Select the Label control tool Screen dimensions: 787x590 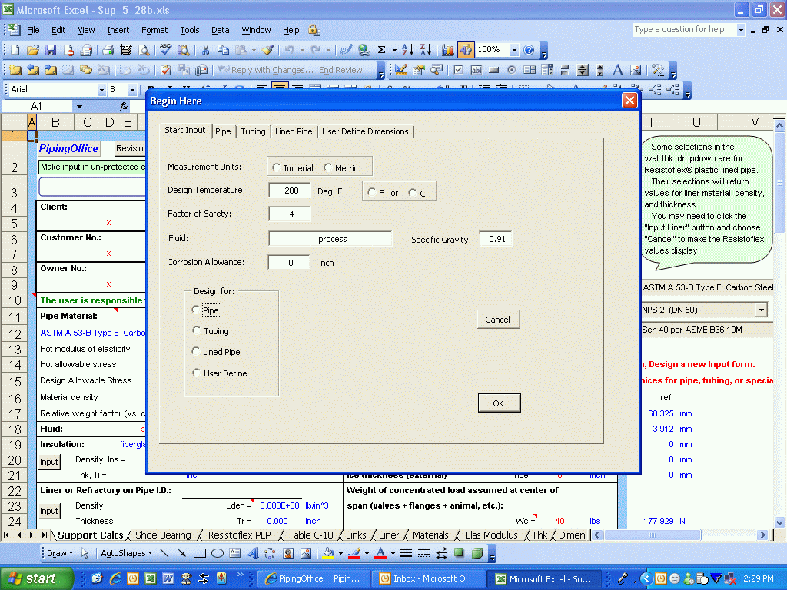tap(618, 70)
